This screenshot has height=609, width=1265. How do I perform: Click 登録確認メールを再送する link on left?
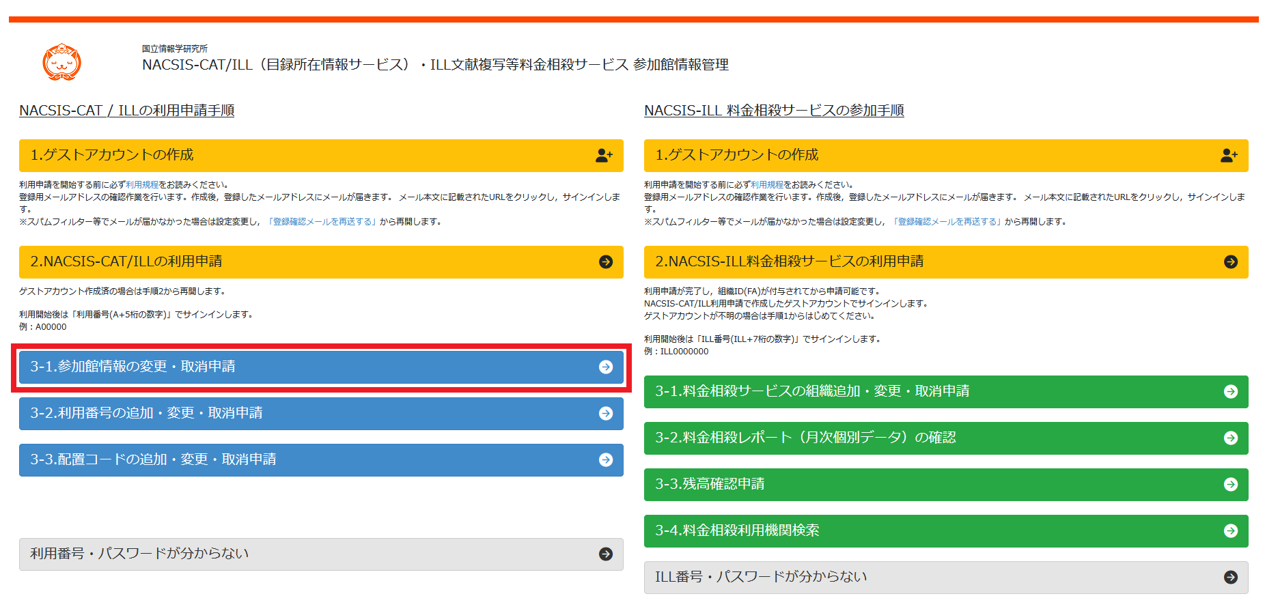(322, 222)
